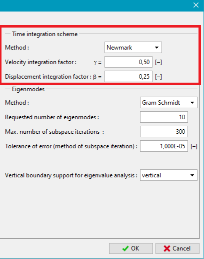Open the vertical boundary support dropdown

(168, 175)
